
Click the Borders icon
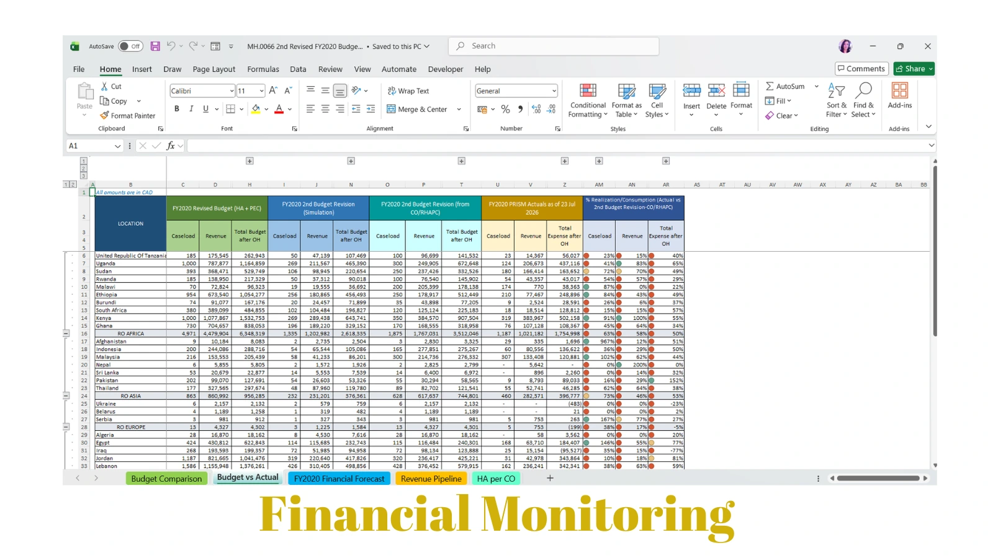pos(230,109)
